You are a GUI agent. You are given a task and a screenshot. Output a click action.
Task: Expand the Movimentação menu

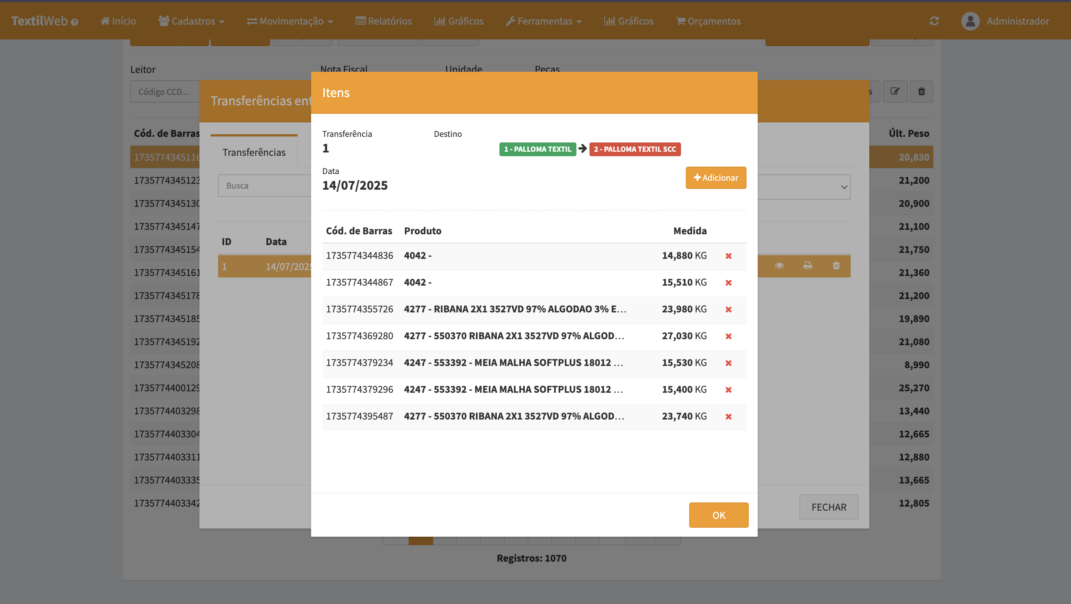(290, 21)
